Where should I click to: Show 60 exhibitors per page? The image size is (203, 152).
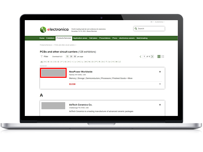pos(75,57)
